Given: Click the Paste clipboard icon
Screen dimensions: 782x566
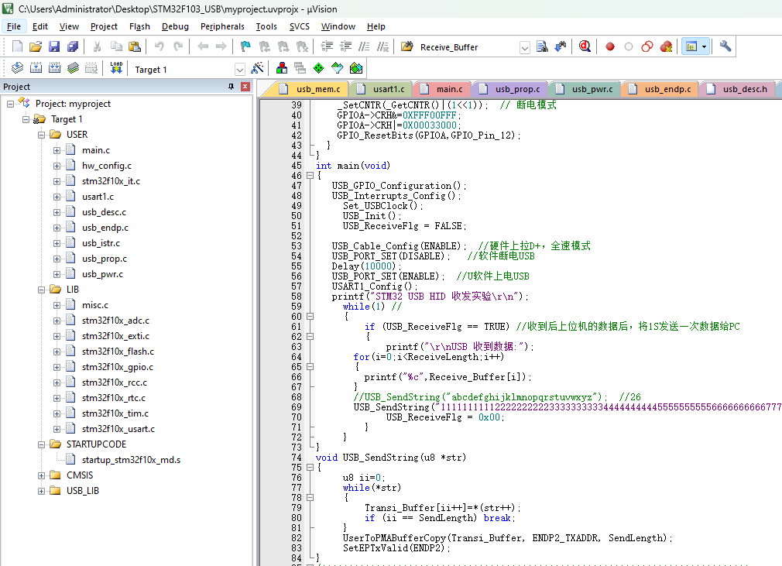Looking at the screenshot, I should [x=135, y=47].
